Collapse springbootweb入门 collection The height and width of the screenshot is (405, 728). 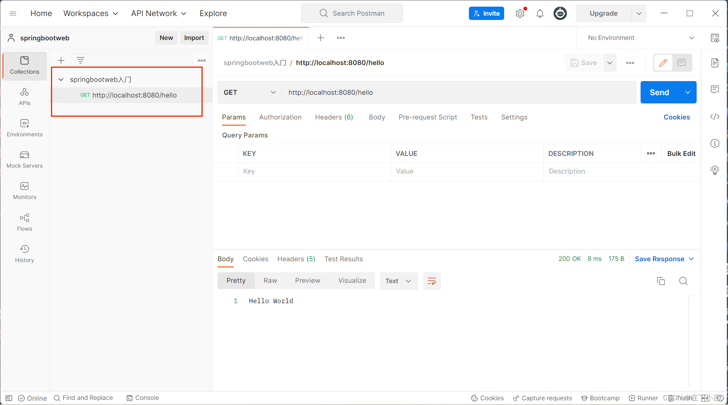61,80
